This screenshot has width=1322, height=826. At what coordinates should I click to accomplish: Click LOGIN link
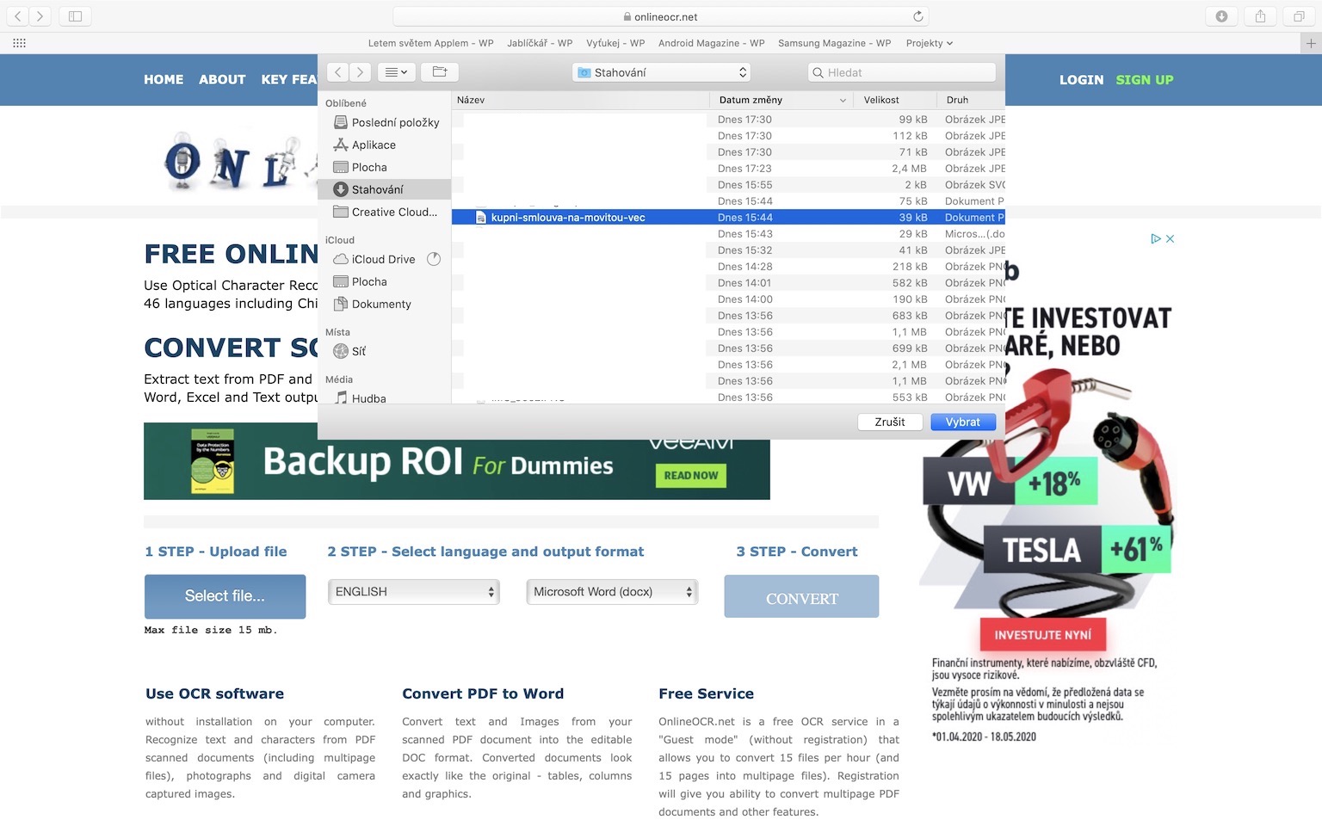pyautogui.click(x=1081, y=79)
